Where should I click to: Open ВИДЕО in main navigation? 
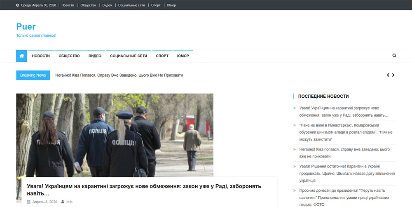click(95, 56)
